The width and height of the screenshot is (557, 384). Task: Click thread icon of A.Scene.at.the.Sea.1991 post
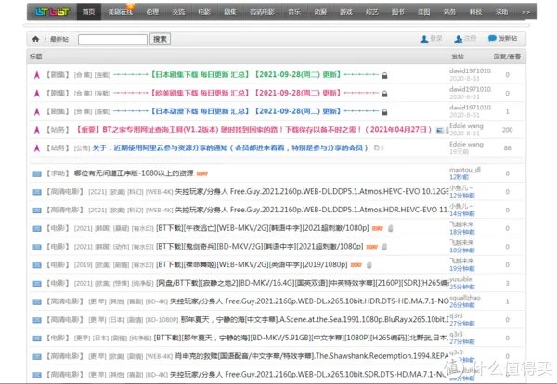37,320
